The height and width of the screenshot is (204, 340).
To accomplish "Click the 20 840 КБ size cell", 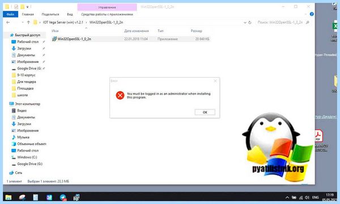I will (x=202, y=39).
